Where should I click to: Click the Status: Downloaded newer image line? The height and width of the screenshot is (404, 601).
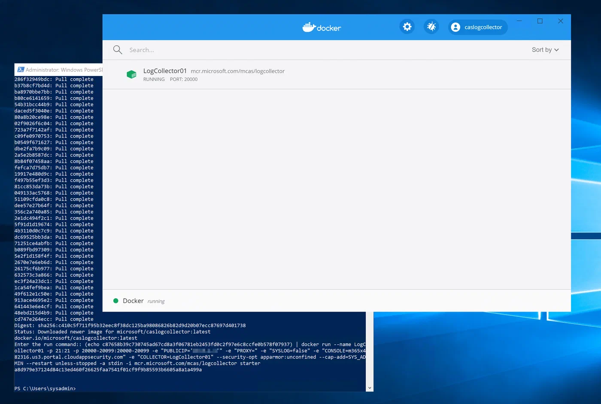click(x=112, y=332)
